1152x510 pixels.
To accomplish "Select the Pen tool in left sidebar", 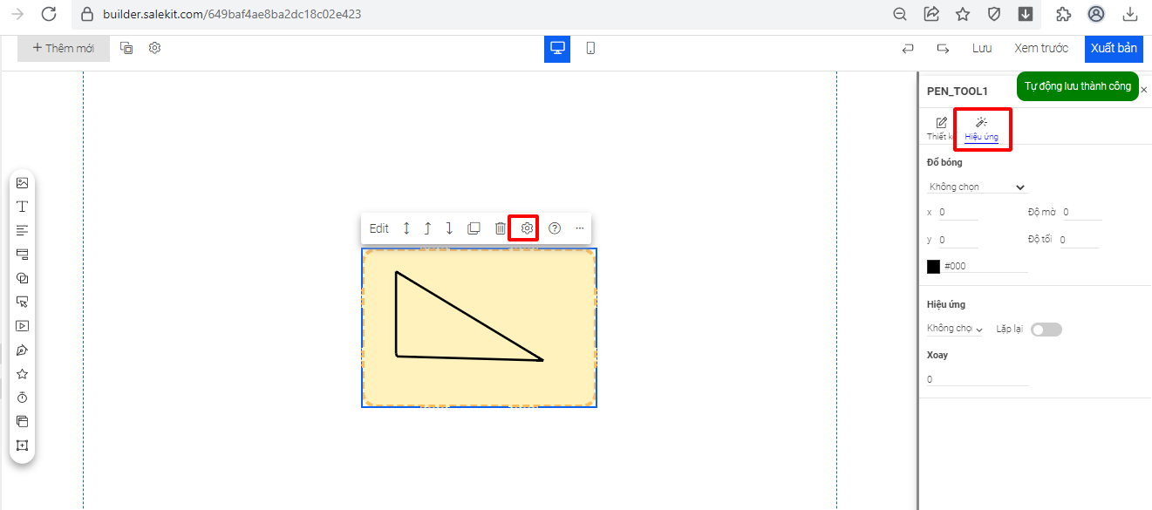I will 23,350.
